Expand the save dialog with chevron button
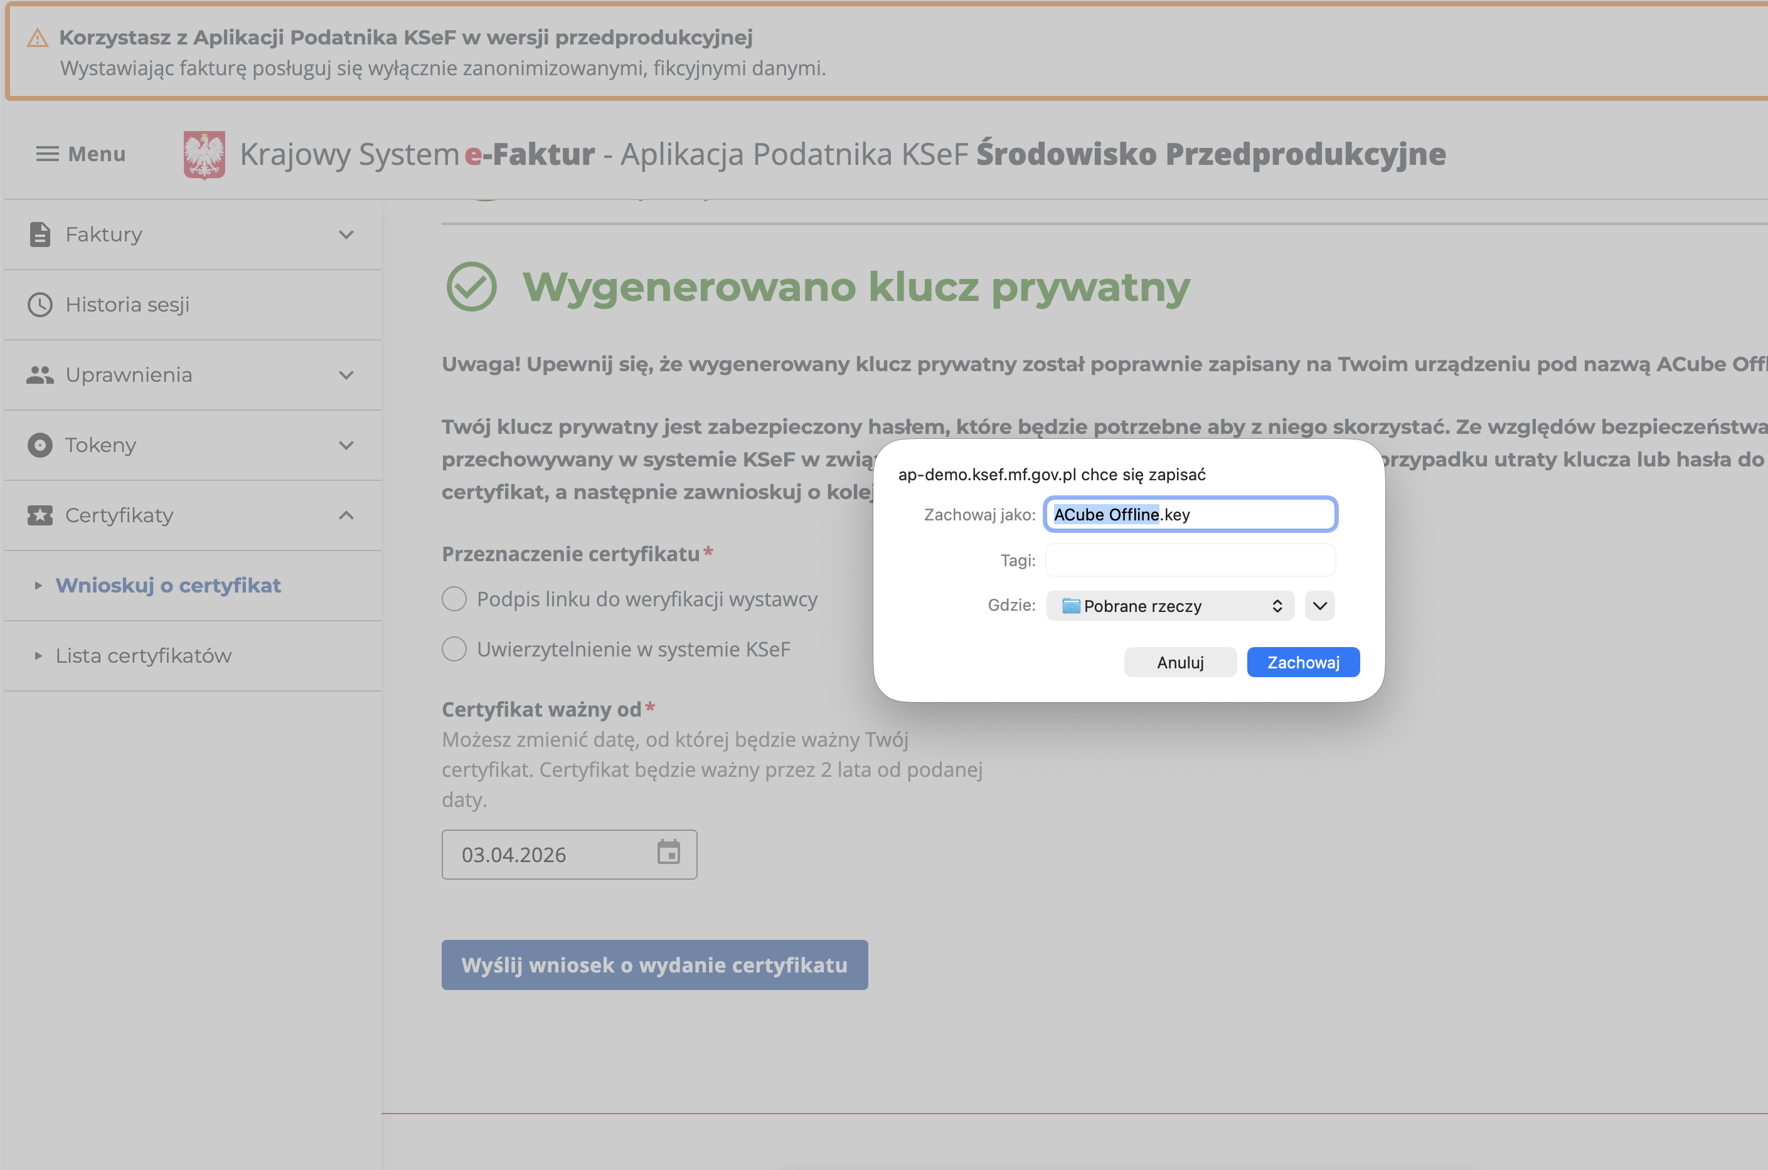1768x1170 pixels. click(1319, 605)
